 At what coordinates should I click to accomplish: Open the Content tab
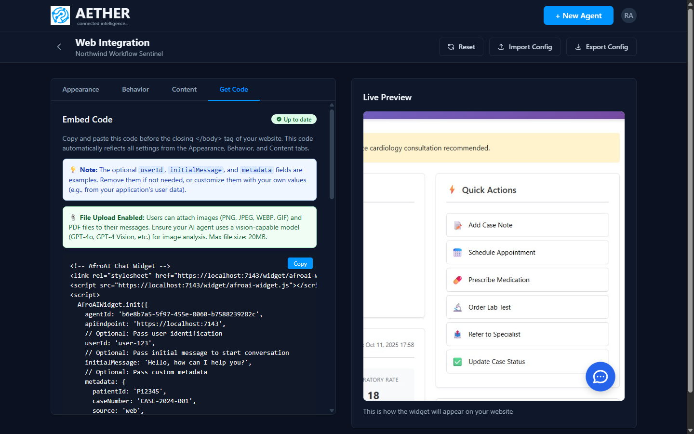(184, 89)
